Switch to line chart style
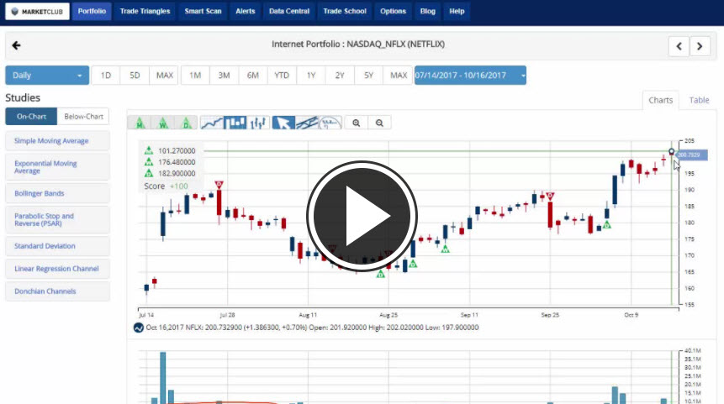The width and height of the screenshot is (724, 404). coord(213,123)
